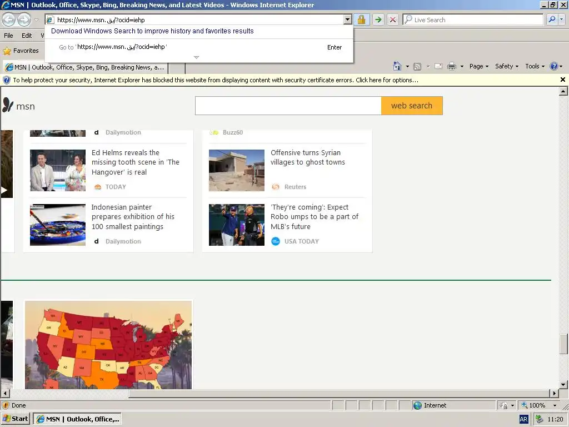Open the Page menu
Screen dimensions: 569x427
click(478, 67)
